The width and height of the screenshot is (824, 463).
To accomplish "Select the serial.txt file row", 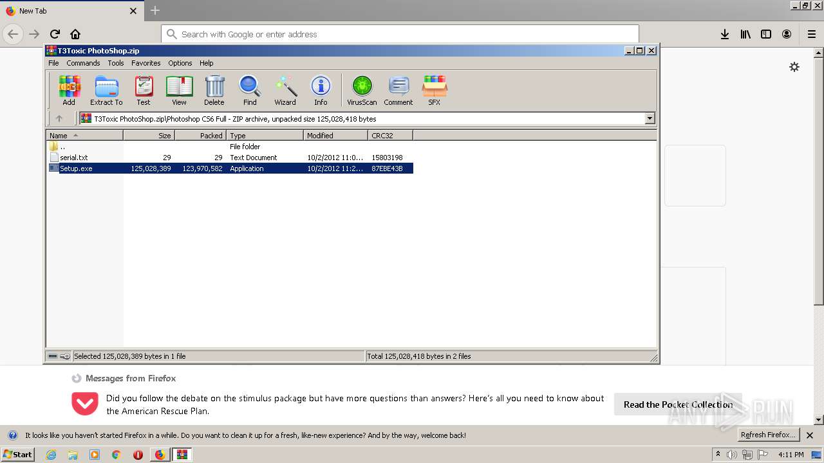I will [x=230, y=158].
